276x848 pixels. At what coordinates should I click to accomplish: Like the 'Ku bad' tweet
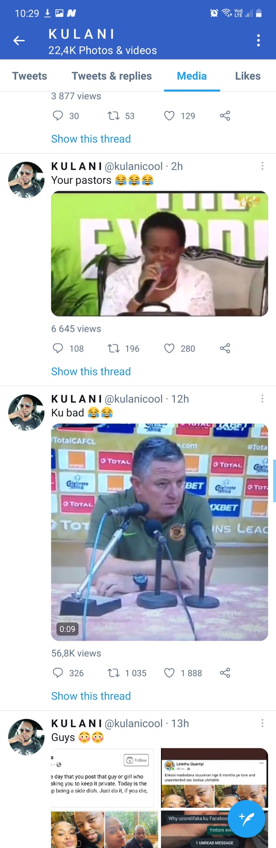click(169, 673)
